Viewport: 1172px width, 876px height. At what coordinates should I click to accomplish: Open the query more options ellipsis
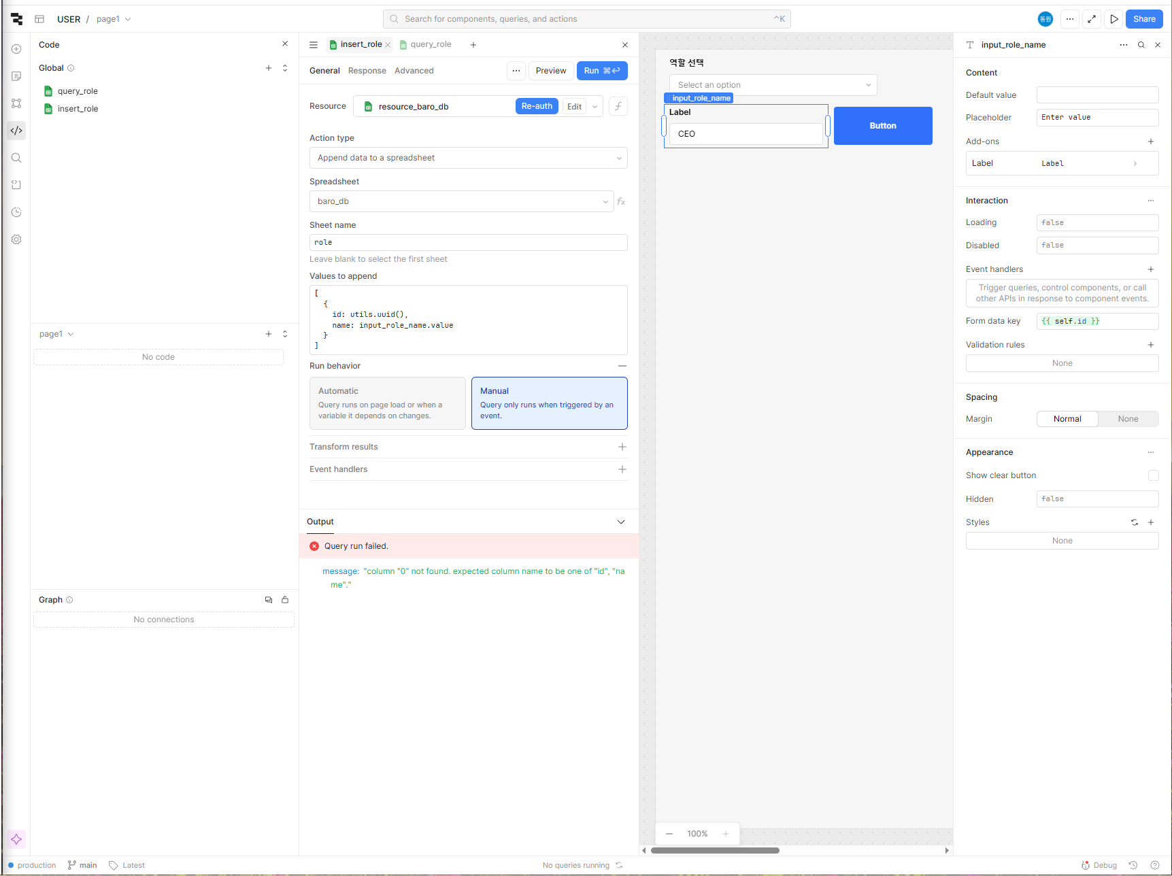(x=516, y=71)
